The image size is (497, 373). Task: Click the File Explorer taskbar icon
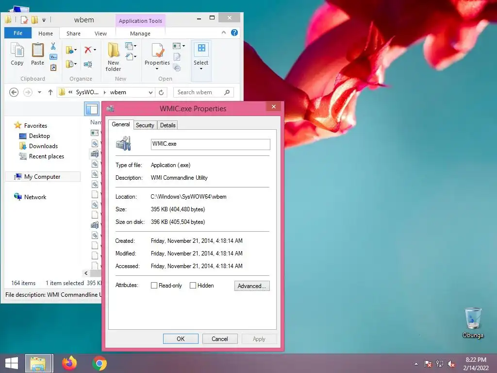tap(38, 363)
